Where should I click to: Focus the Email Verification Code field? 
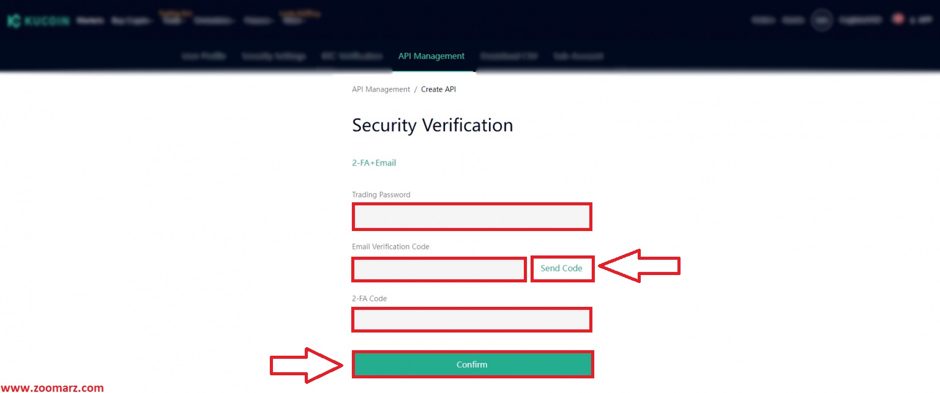pos(439,270)
